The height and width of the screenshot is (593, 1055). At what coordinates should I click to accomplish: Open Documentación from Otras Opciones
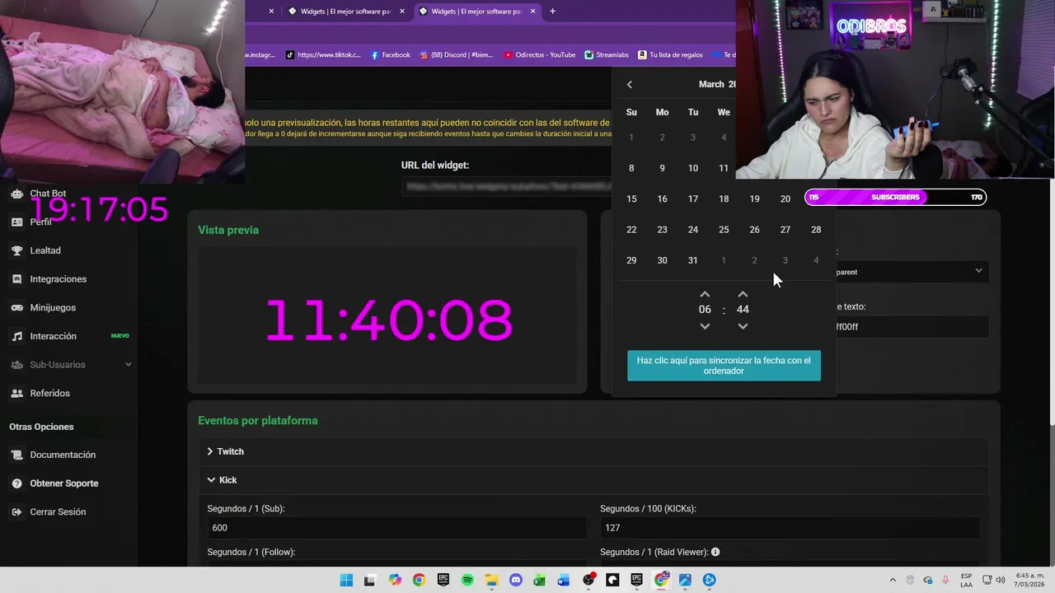click(63, 455)
